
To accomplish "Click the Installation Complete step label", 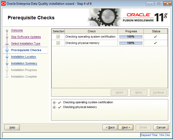I will [x=24, y=77].
